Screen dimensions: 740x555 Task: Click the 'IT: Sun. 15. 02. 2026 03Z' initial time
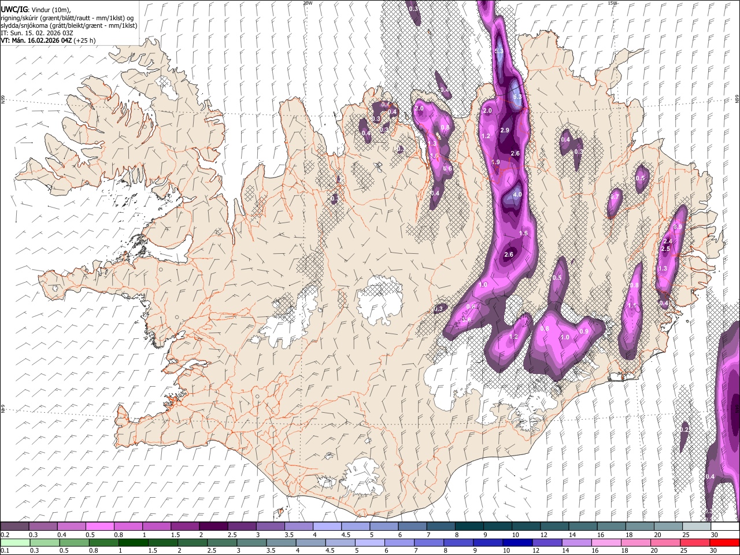pos(37,33)
